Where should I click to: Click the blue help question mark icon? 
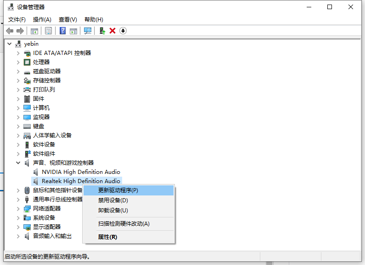click(x=63, y=31)
